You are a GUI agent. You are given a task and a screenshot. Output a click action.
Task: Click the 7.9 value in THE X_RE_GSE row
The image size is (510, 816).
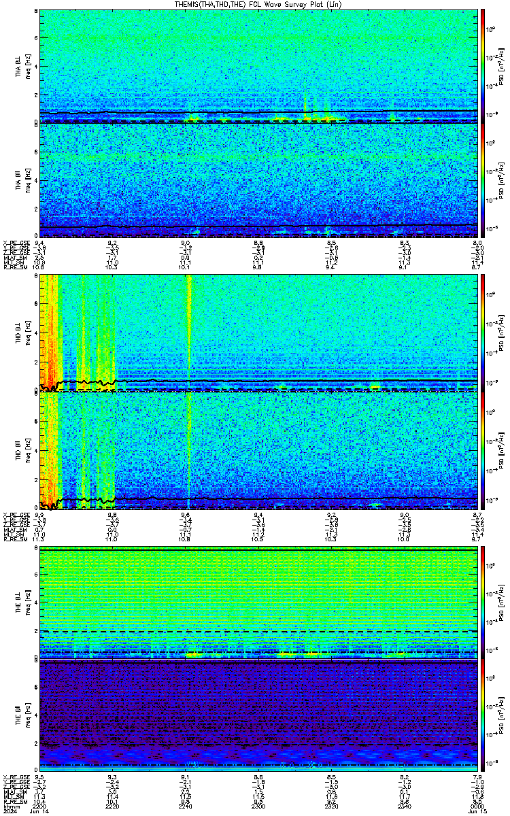(x=478, y=776)
